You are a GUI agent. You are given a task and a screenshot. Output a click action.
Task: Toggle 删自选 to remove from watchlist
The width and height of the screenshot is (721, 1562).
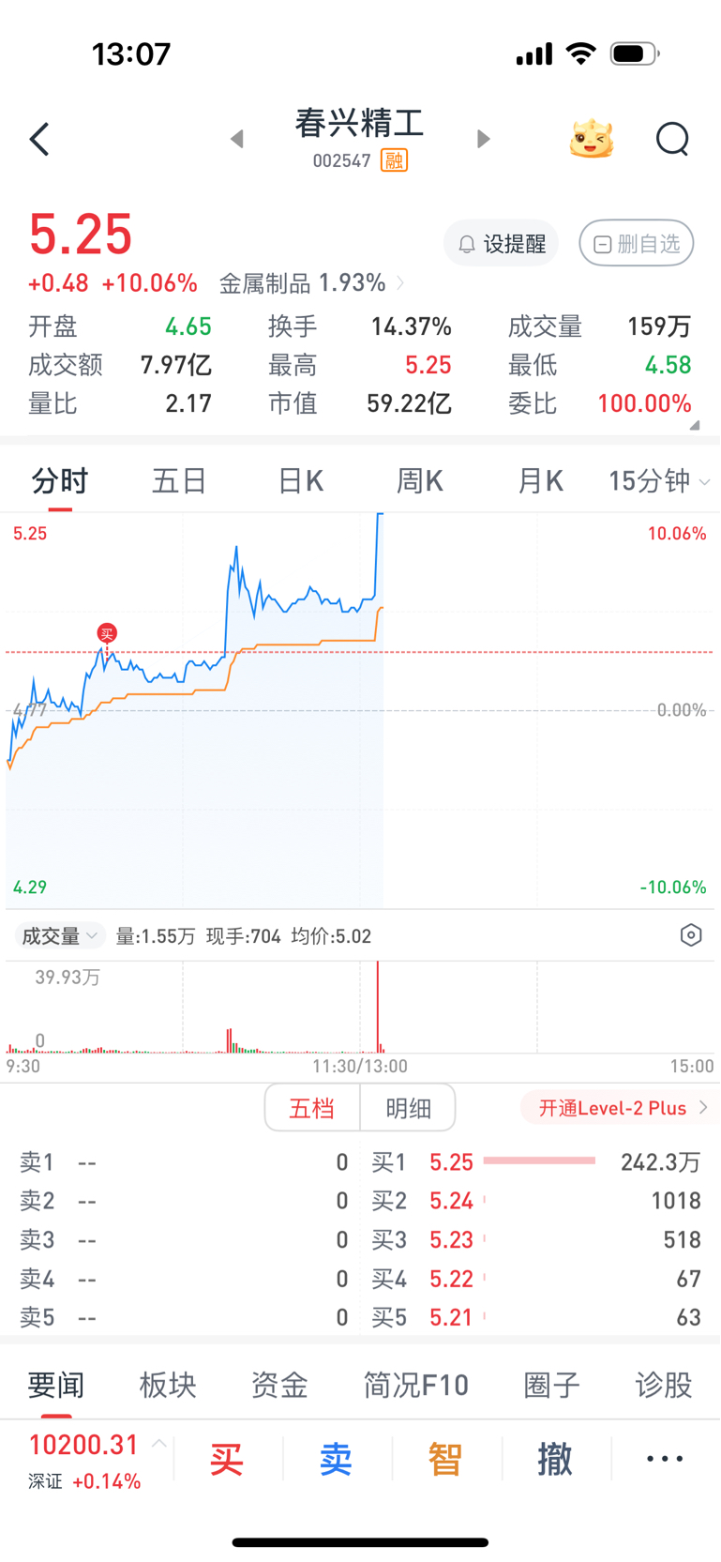click(637, 244)
